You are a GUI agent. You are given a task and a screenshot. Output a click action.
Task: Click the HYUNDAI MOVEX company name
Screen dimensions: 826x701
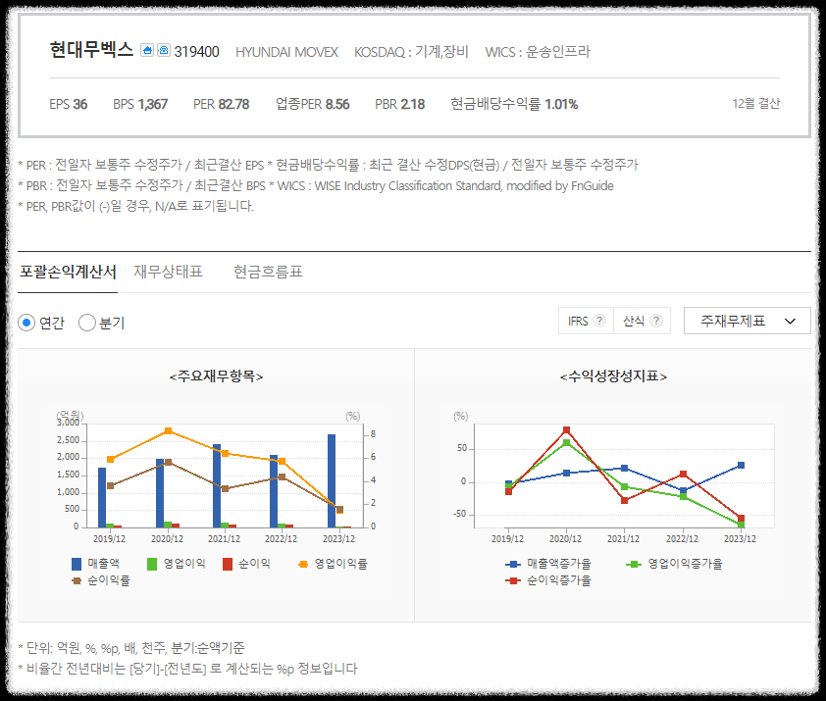pyautogui.click(x=286, y=52)
